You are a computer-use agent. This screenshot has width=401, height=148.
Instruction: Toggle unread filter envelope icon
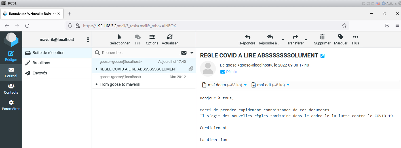[184, 53]
